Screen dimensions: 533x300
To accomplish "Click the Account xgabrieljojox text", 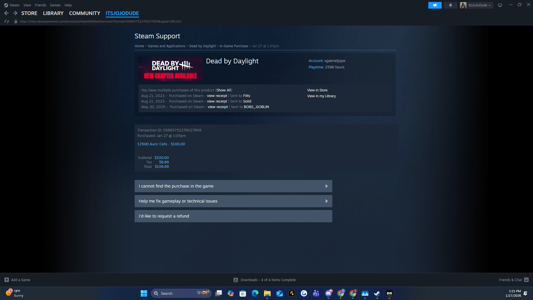I will 327,61.
